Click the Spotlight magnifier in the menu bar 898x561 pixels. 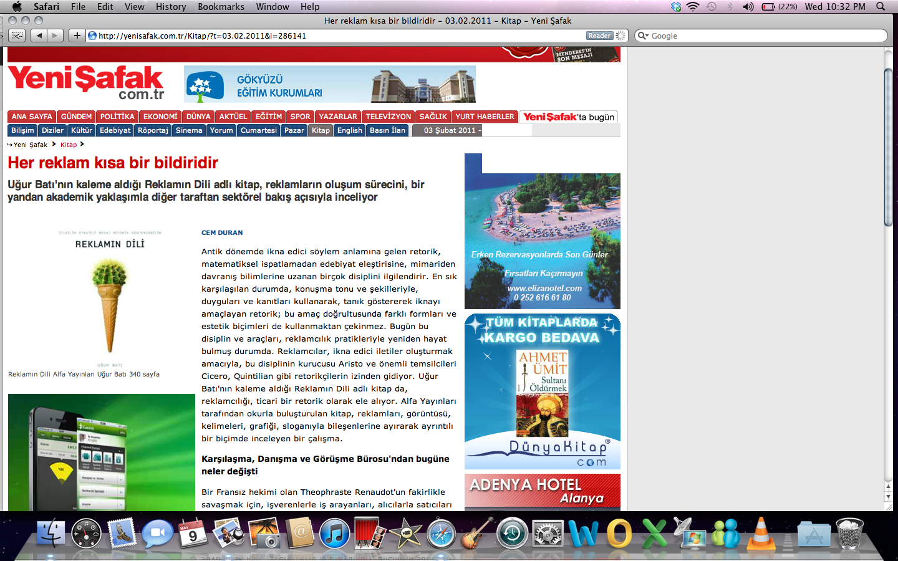click(x=881, y=7)
